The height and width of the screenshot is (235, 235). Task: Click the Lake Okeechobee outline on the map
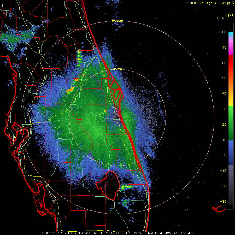[x=108, y=185]
